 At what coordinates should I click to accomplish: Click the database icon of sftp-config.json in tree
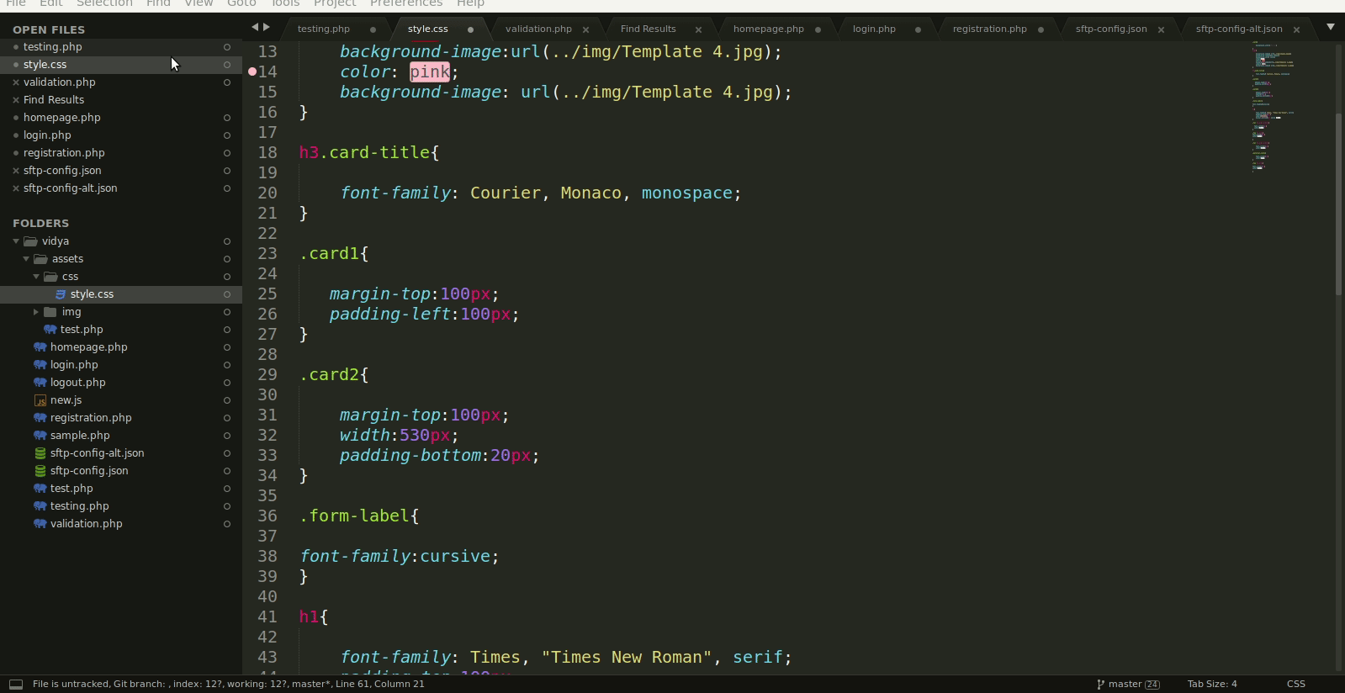pos(40,471)
